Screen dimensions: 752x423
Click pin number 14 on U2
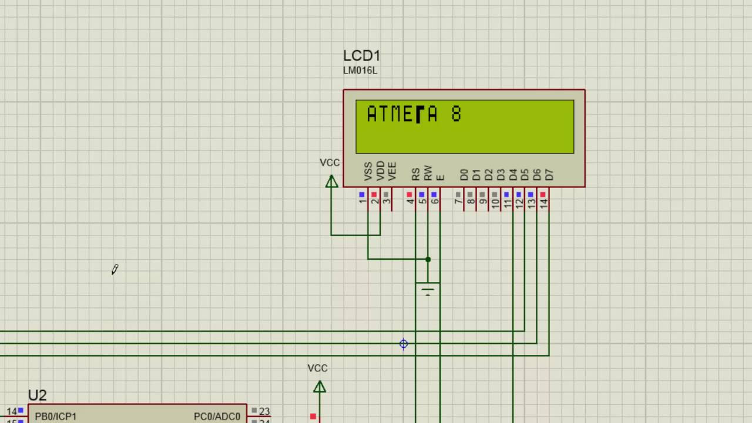[x=11, y=412]
